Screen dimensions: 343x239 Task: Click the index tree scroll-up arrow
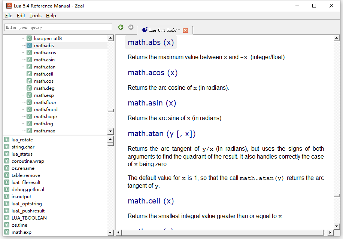point(110,38)
